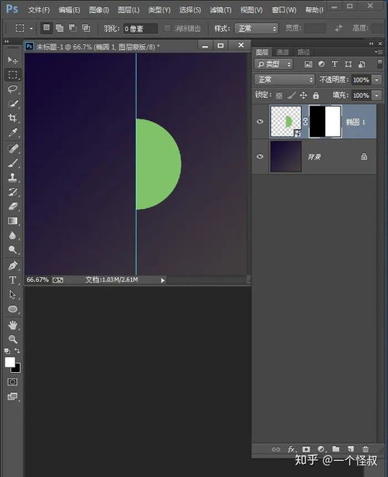Image resolution: width=388 pixels, height=477 pixels.
Task: Select the Horizontal Type tool
Action: [x=12, y=280]
